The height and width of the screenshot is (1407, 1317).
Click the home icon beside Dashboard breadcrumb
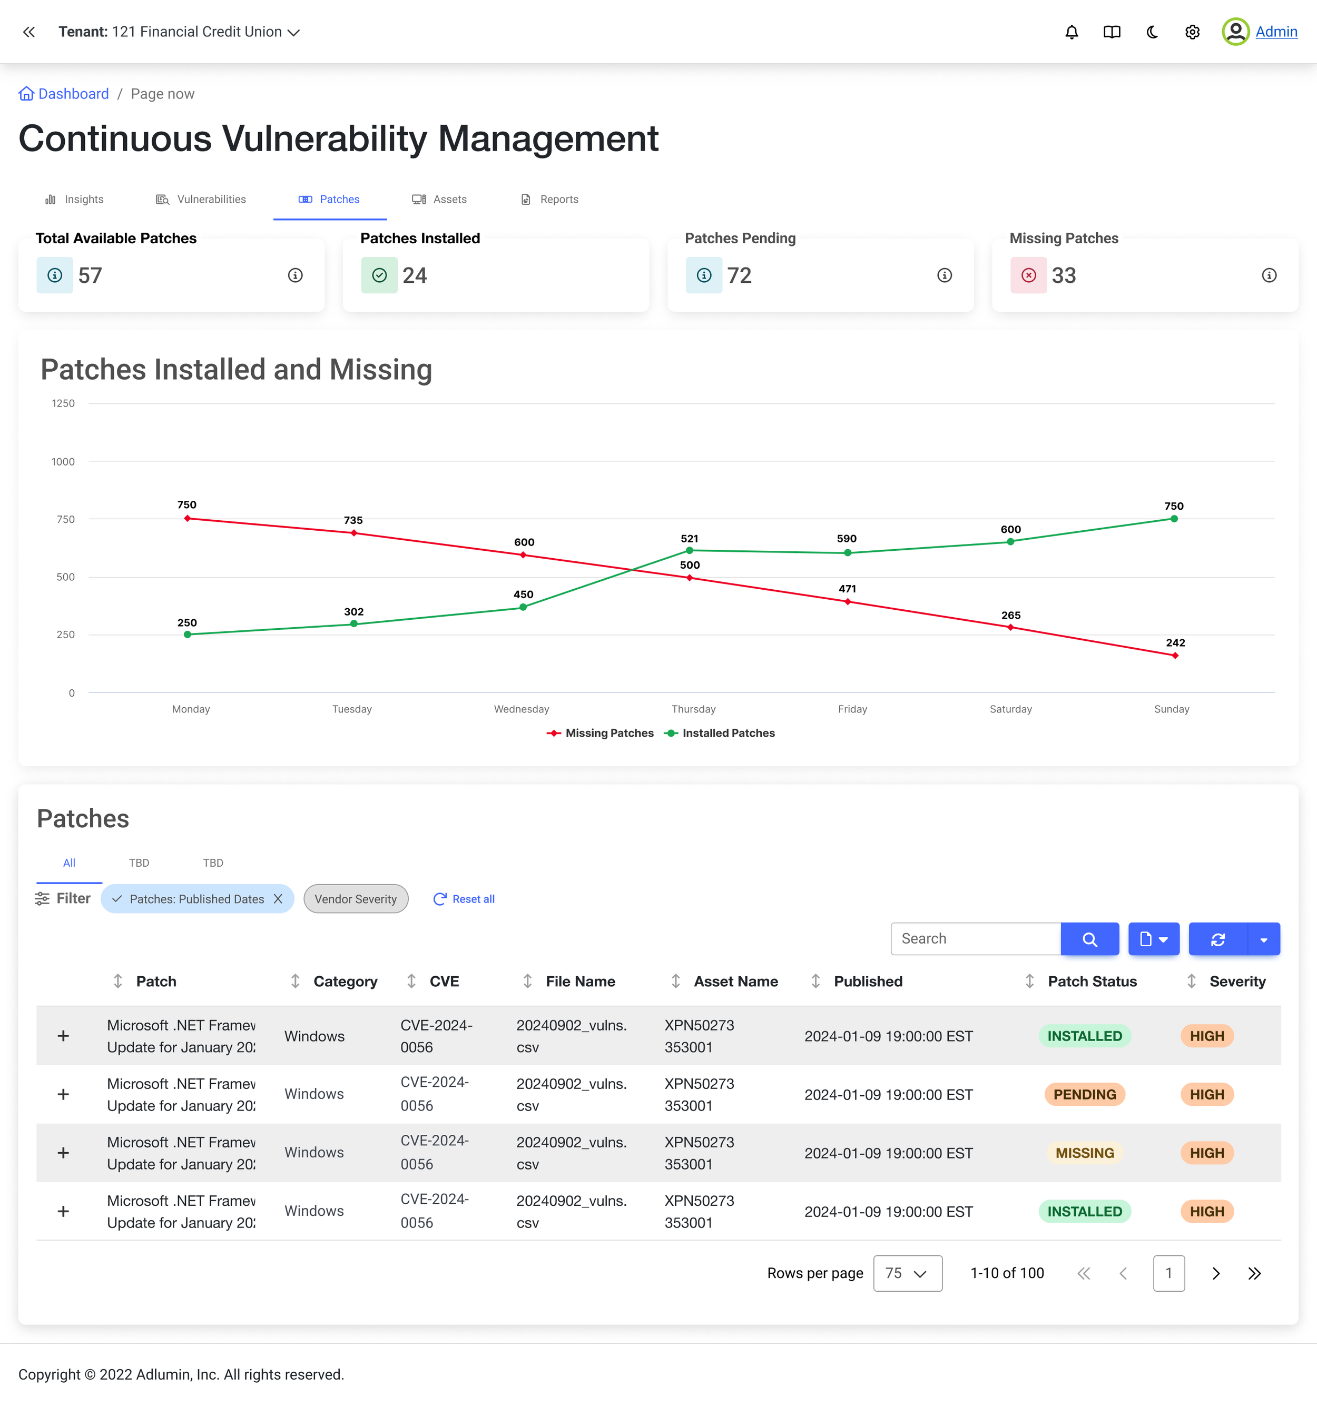(x=26, y=93)
